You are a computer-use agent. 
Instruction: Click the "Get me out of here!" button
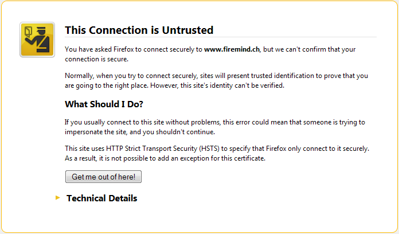click(x=103, y=177)
